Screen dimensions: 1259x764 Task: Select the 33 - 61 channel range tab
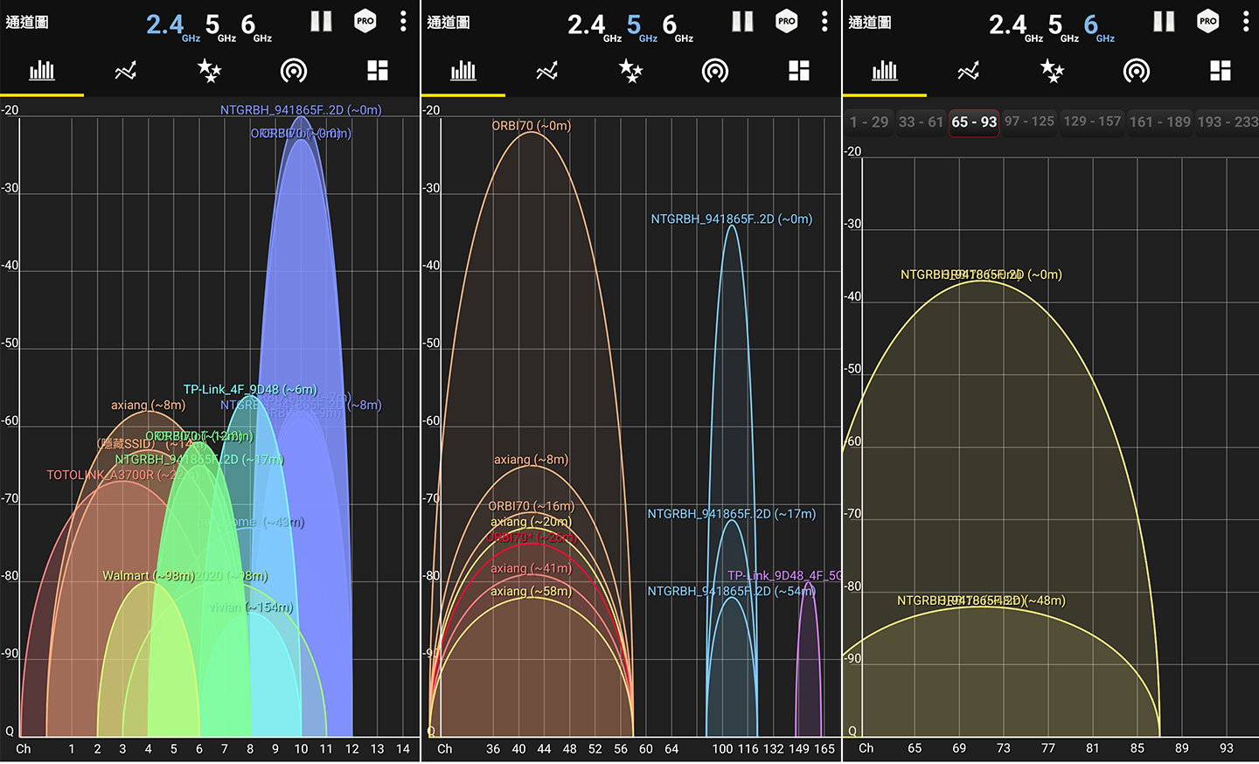pyautogui.click(x=921, y=122)
